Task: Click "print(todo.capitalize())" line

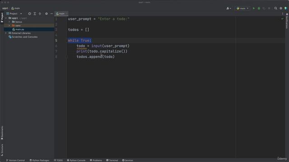Action: click(x=102, y=51)
